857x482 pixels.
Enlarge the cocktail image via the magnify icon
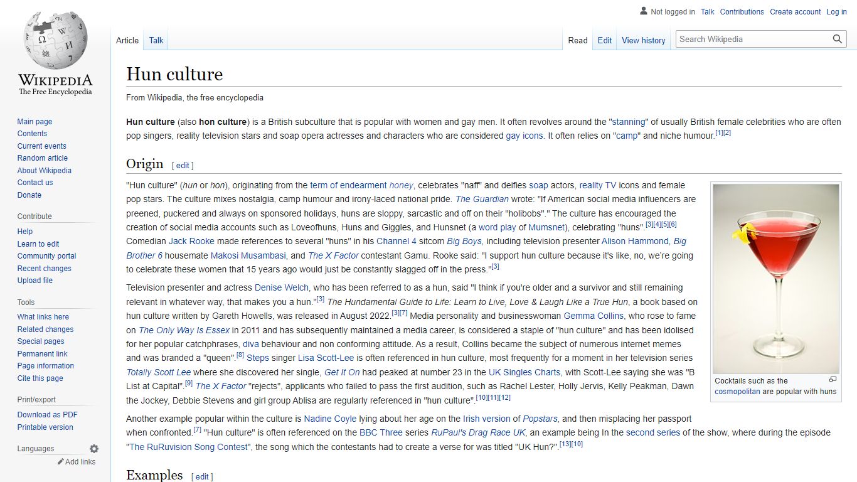(x=833, y=380)
